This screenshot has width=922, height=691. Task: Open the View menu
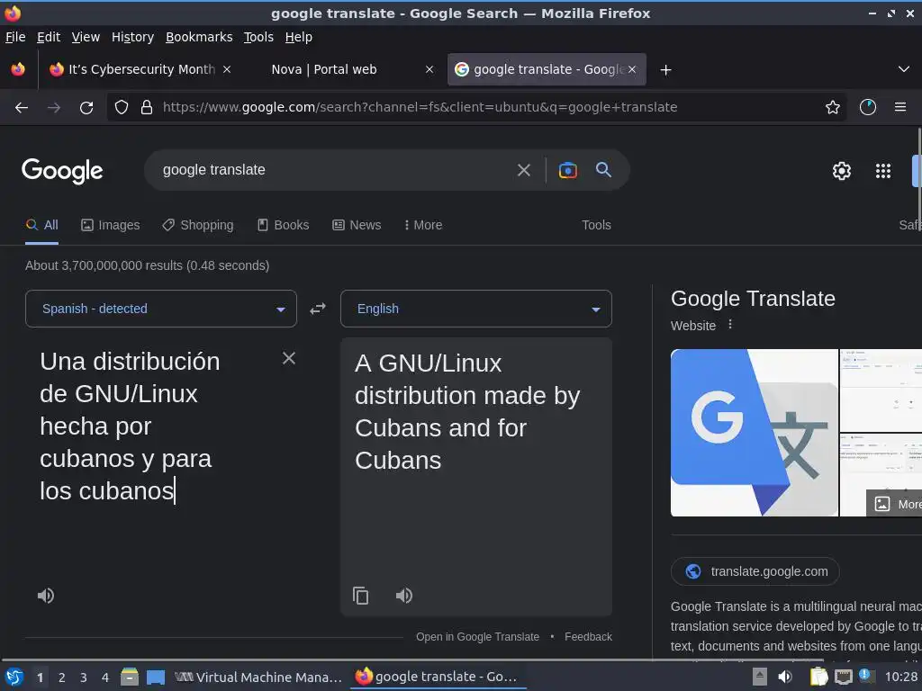tap(86, 37)
